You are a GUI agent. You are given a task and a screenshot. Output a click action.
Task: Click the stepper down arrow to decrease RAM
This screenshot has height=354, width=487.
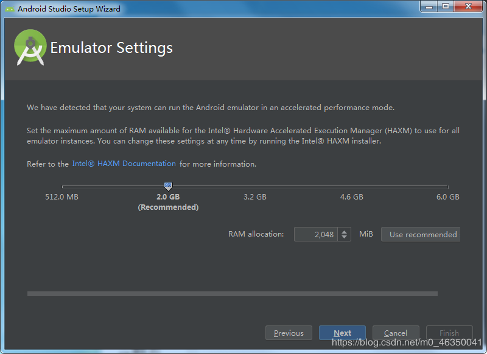[x=345, y=237]
